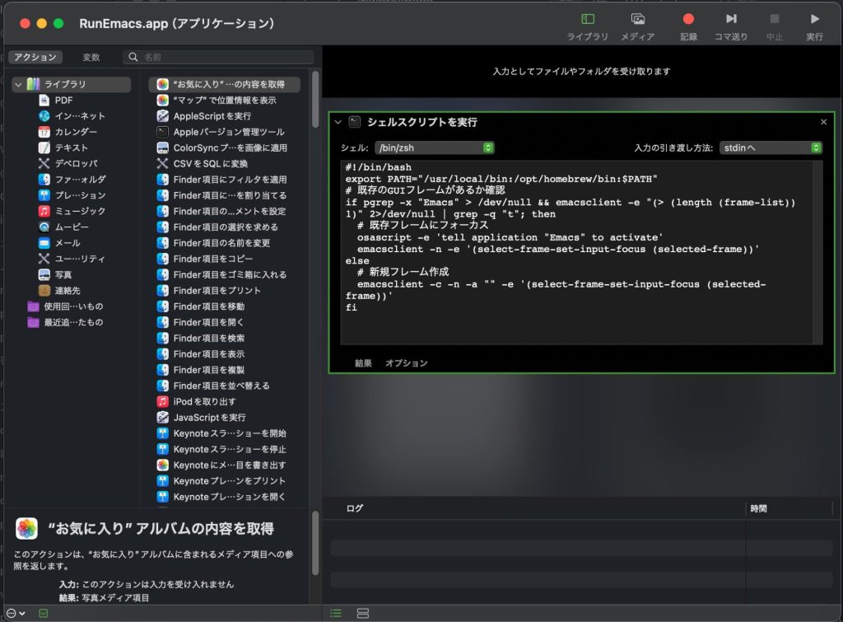Select PDF category in library
This screenshot has height=622, width=843.
(63, 100)
